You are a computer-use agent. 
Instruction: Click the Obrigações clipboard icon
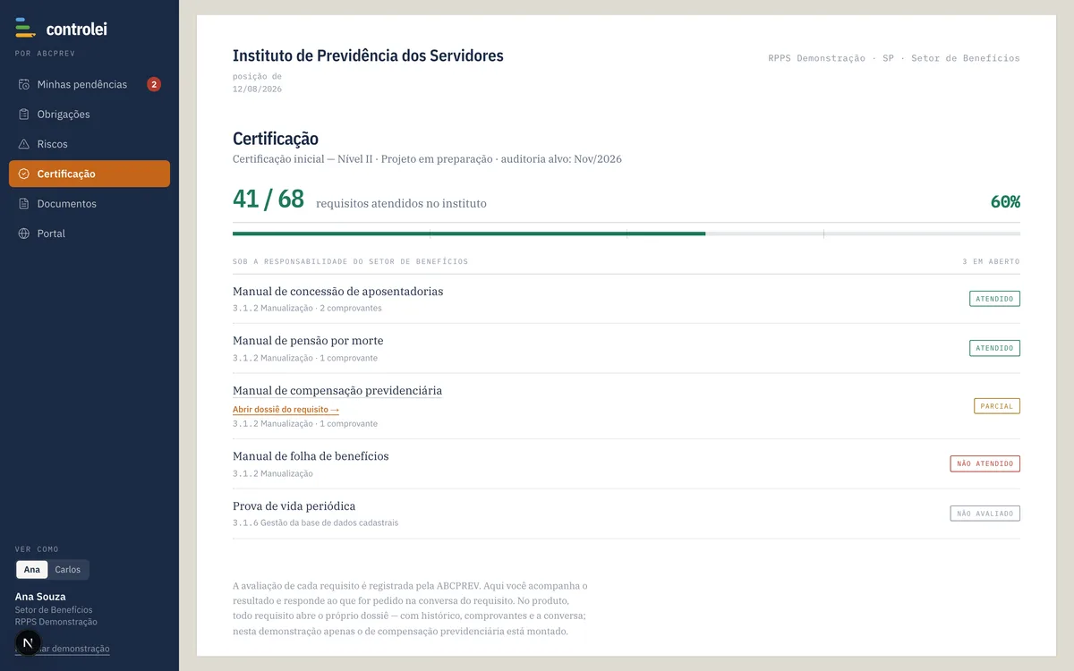pyautogui.click(x=24, y=115)
